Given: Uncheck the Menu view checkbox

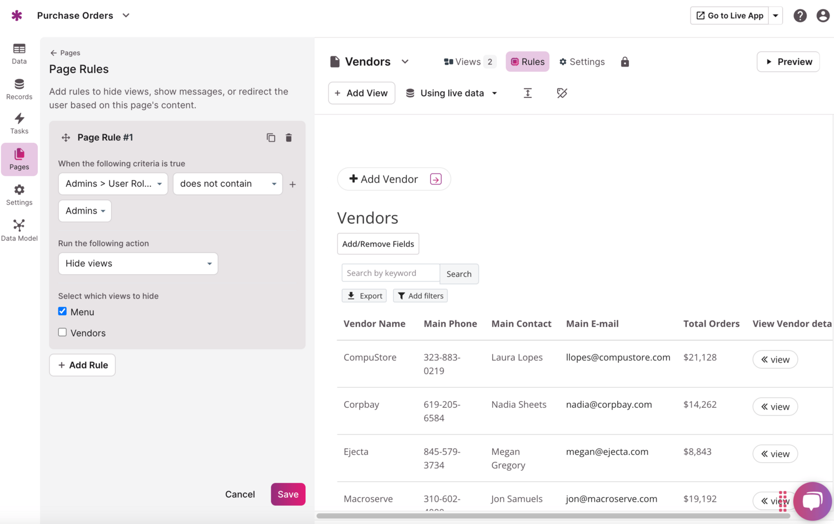Looking at the screenshot, I should click(x=62, y=312).
